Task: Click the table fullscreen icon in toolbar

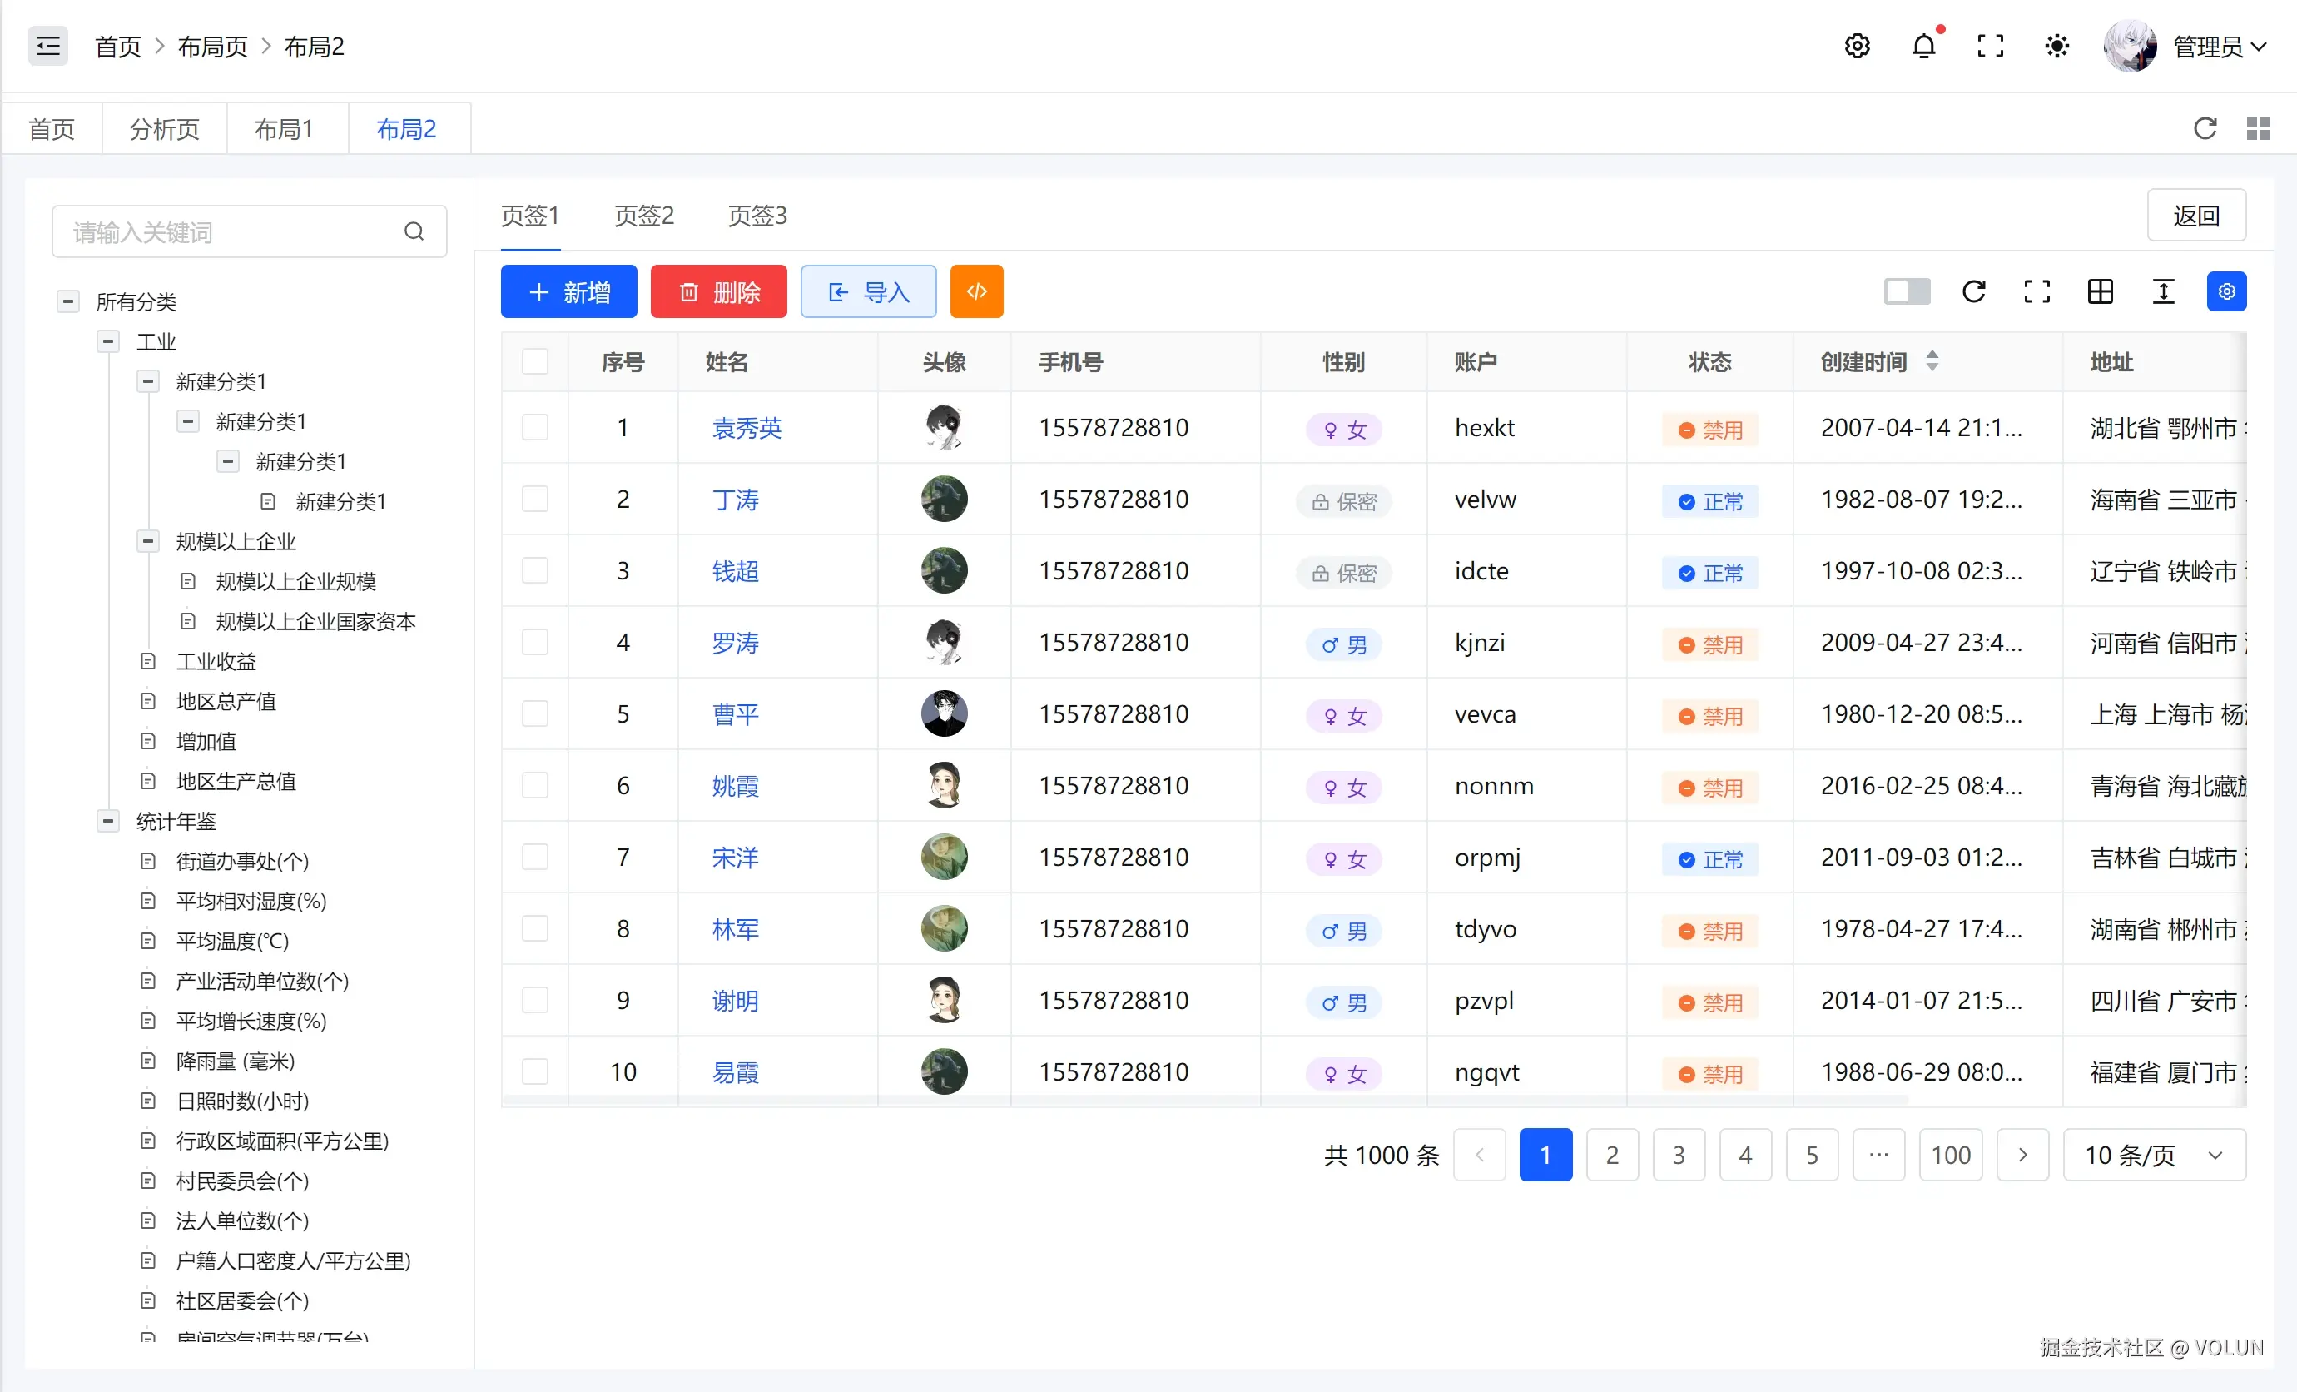Action: [2037, 292]
